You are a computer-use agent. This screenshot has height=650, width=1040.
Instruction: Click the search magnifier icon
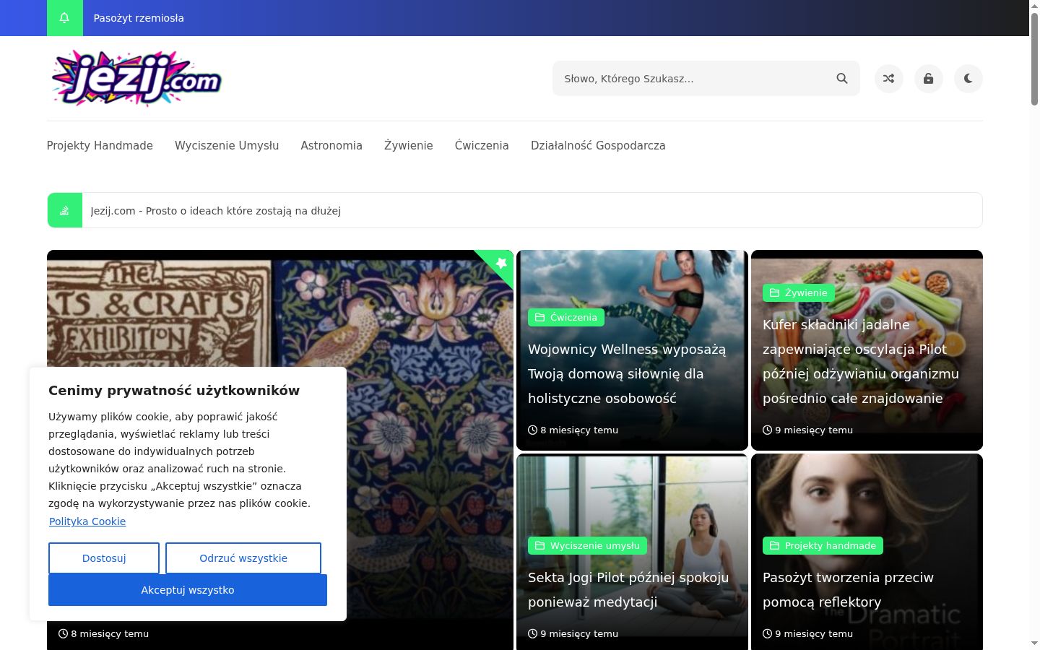tap(842, 79)
